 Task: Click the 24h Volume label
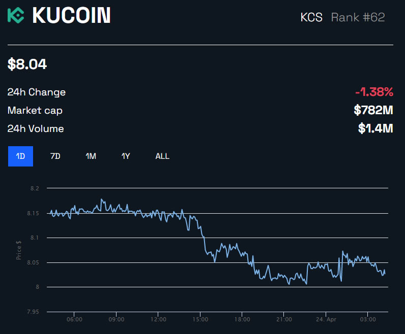[x=36, y=129]
